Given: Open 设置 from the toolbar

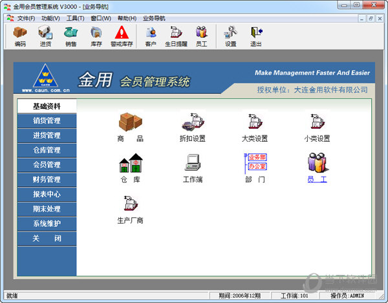Looking at the screenshot, I should tap(230, 36).
